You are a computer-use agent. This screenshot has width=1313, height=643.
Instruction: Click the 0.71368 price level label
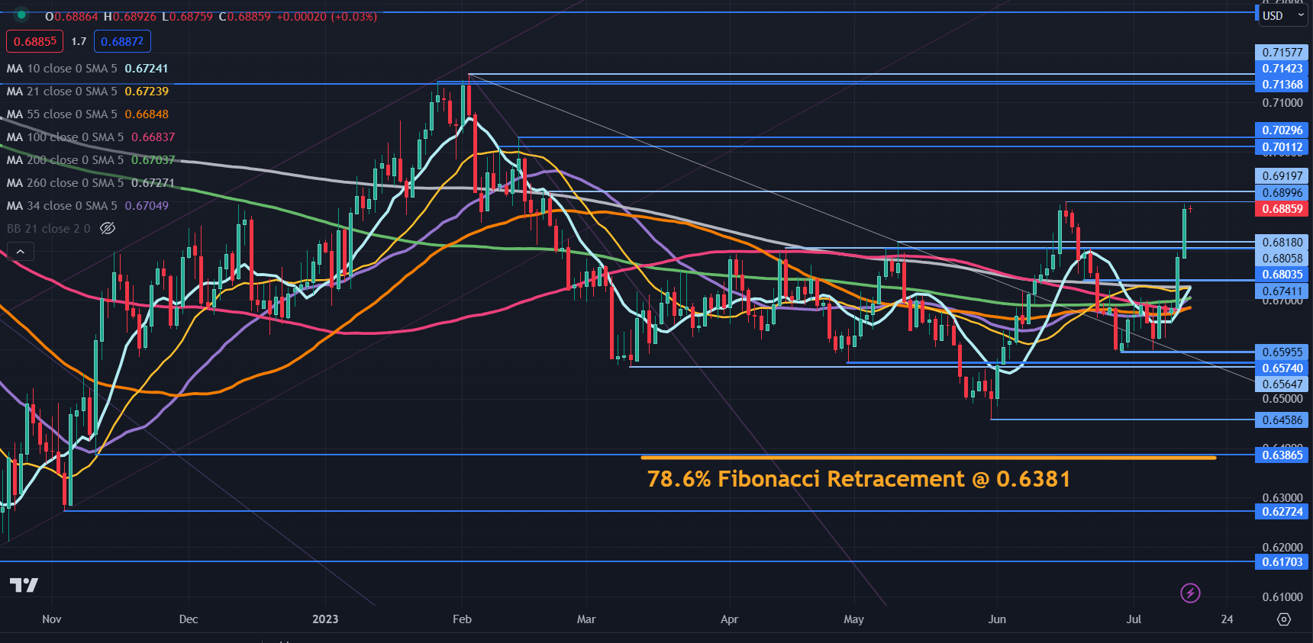1282,84
